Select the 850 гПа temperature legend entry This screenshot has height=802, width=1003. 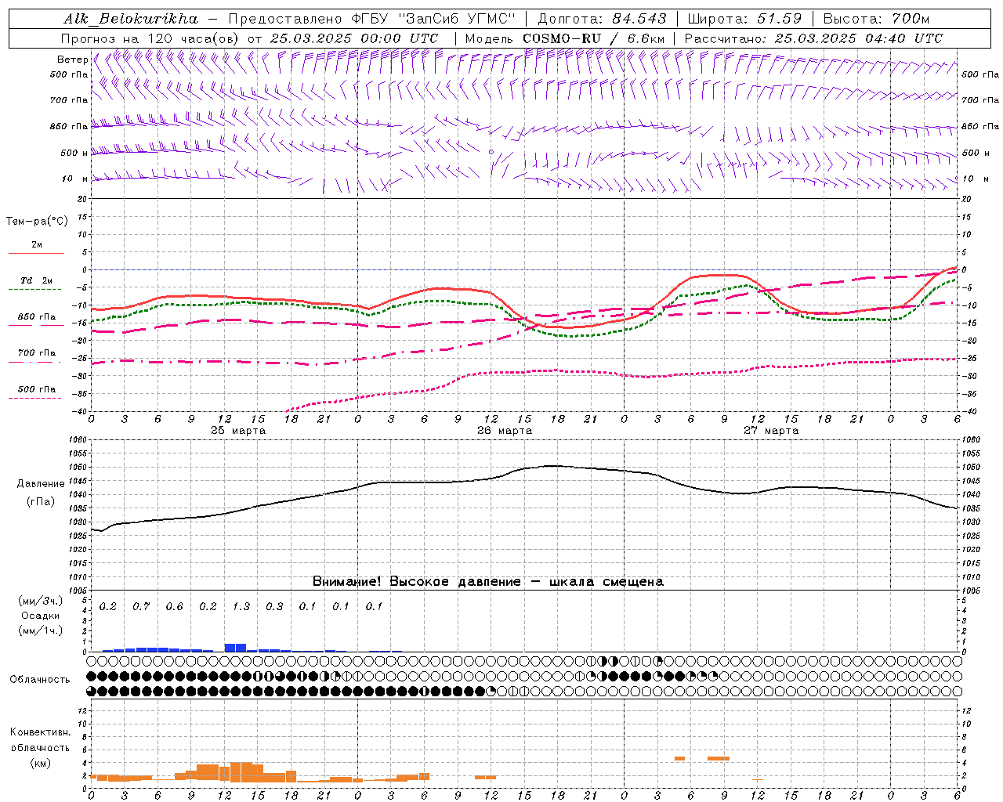pyautogui.click(x=37, y=317)
